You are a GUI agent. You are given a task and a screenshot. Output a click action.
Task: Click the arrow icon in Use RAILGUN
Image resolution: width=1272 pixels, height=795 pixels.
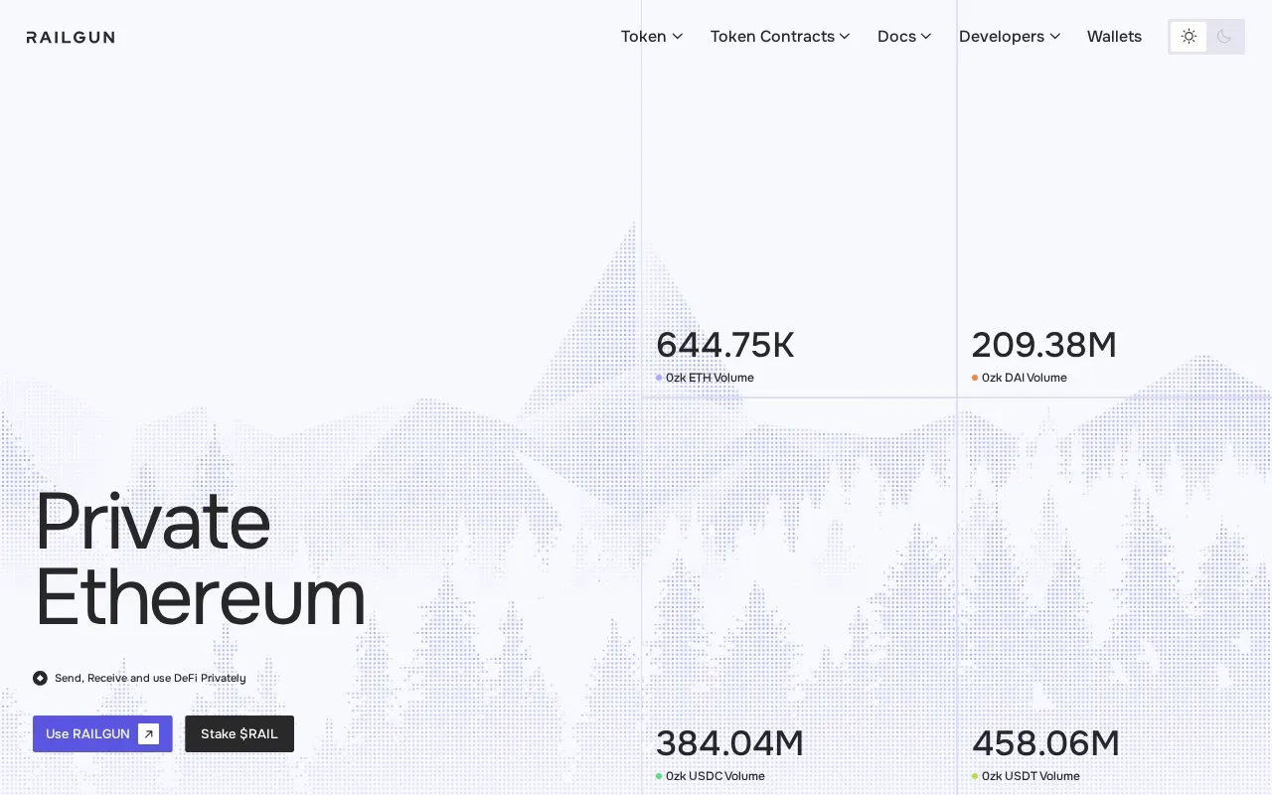[x=148, y=734]
